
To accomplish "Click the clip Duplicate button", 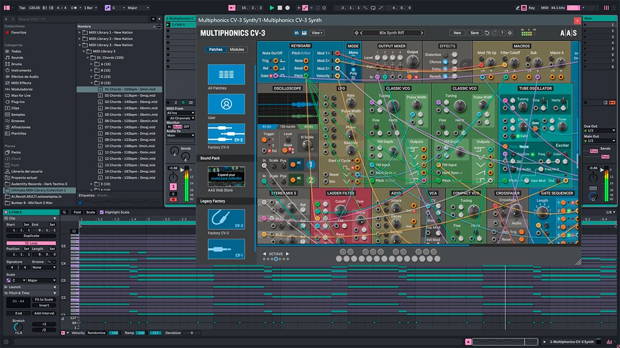I will coord(31,236).
